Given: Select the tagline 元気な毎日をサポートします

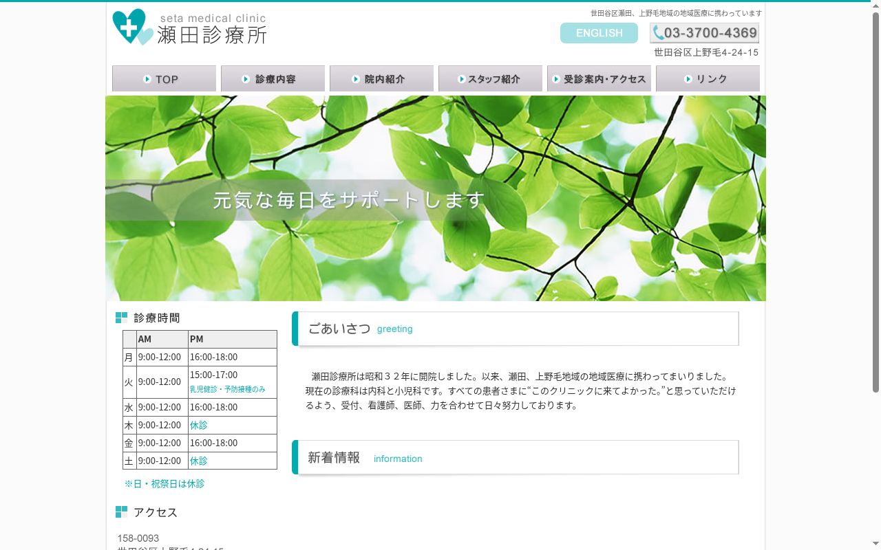Looking at the screenshot, I should (x=349, y=200).
